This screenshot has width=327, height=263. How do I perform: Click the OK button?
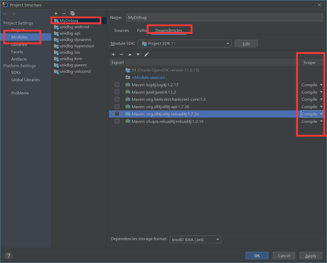coord(257,256)
